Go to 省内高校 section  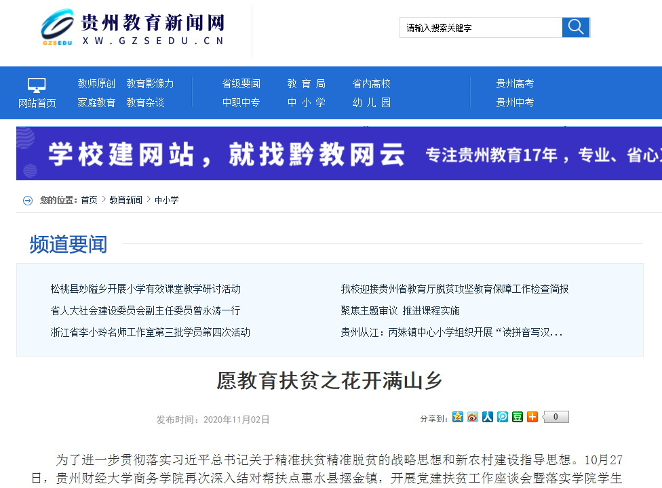click(x=371, y=83)
